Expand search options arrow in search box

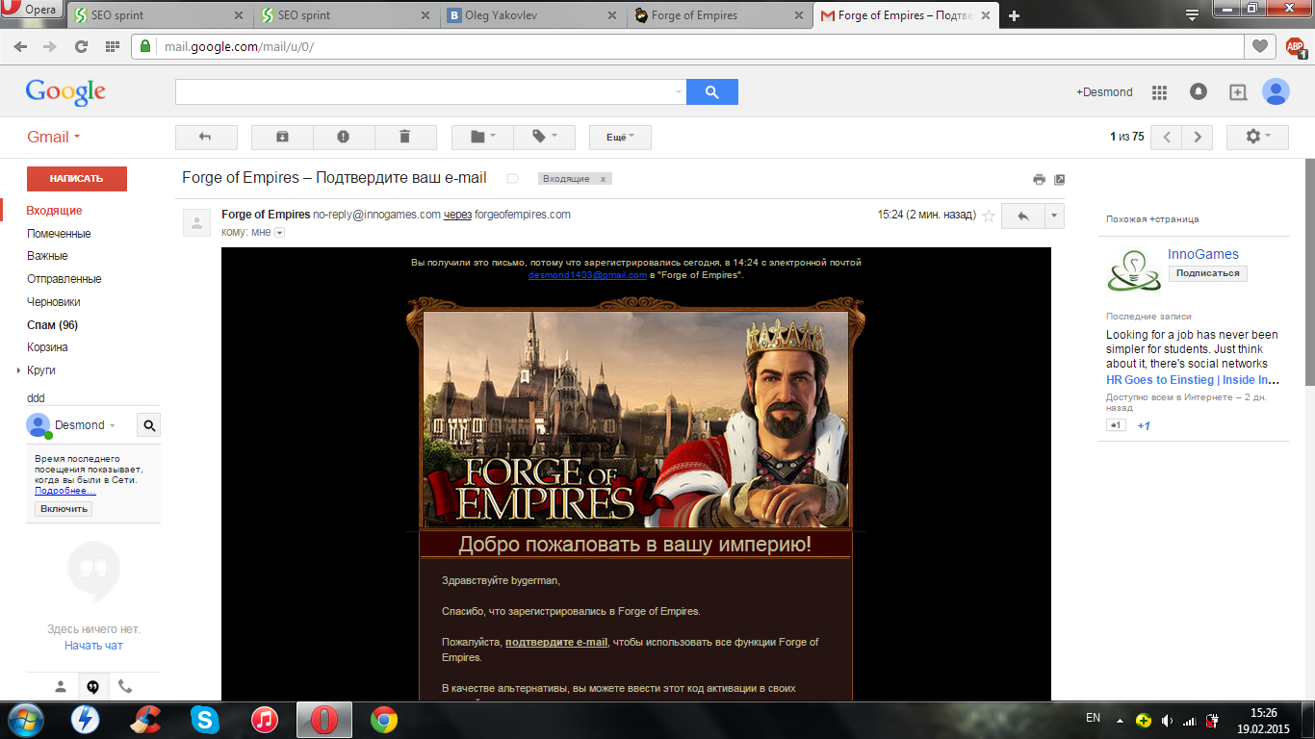pyautogui.click(x=678, y=92)
